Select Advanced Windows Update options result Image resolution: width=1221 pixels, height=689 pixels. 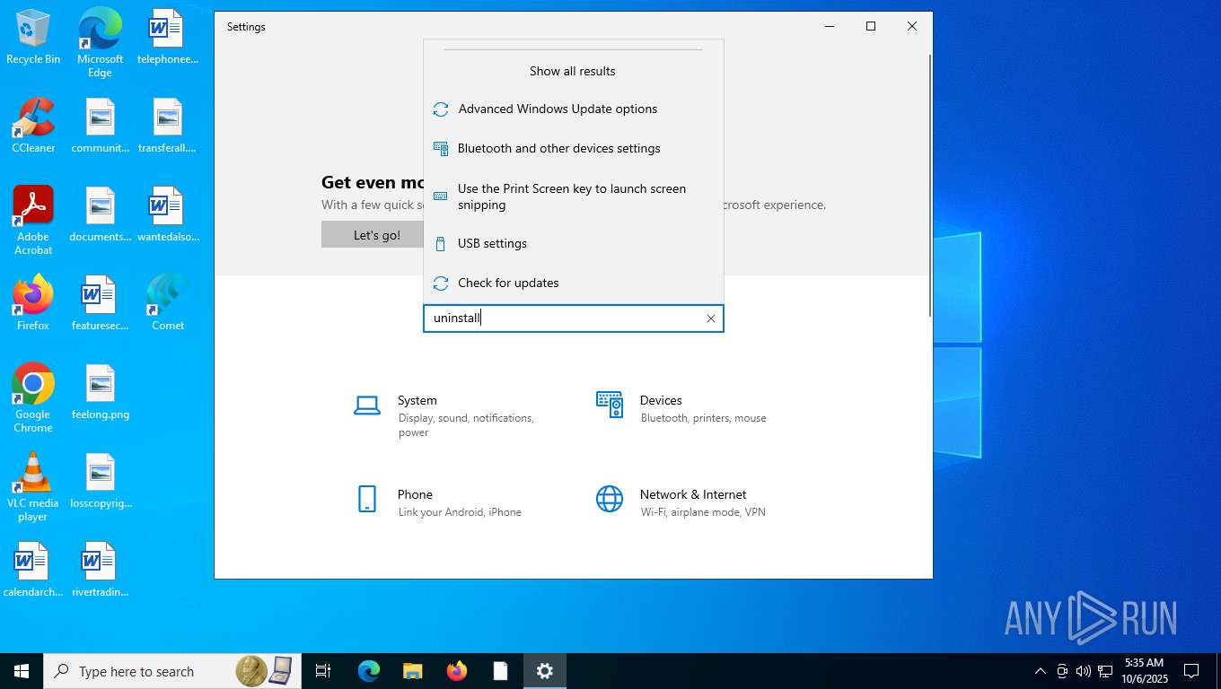pos(573,109)
